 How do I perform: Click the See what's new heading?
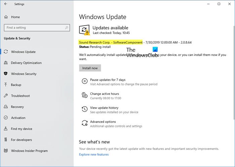[94, 142]
